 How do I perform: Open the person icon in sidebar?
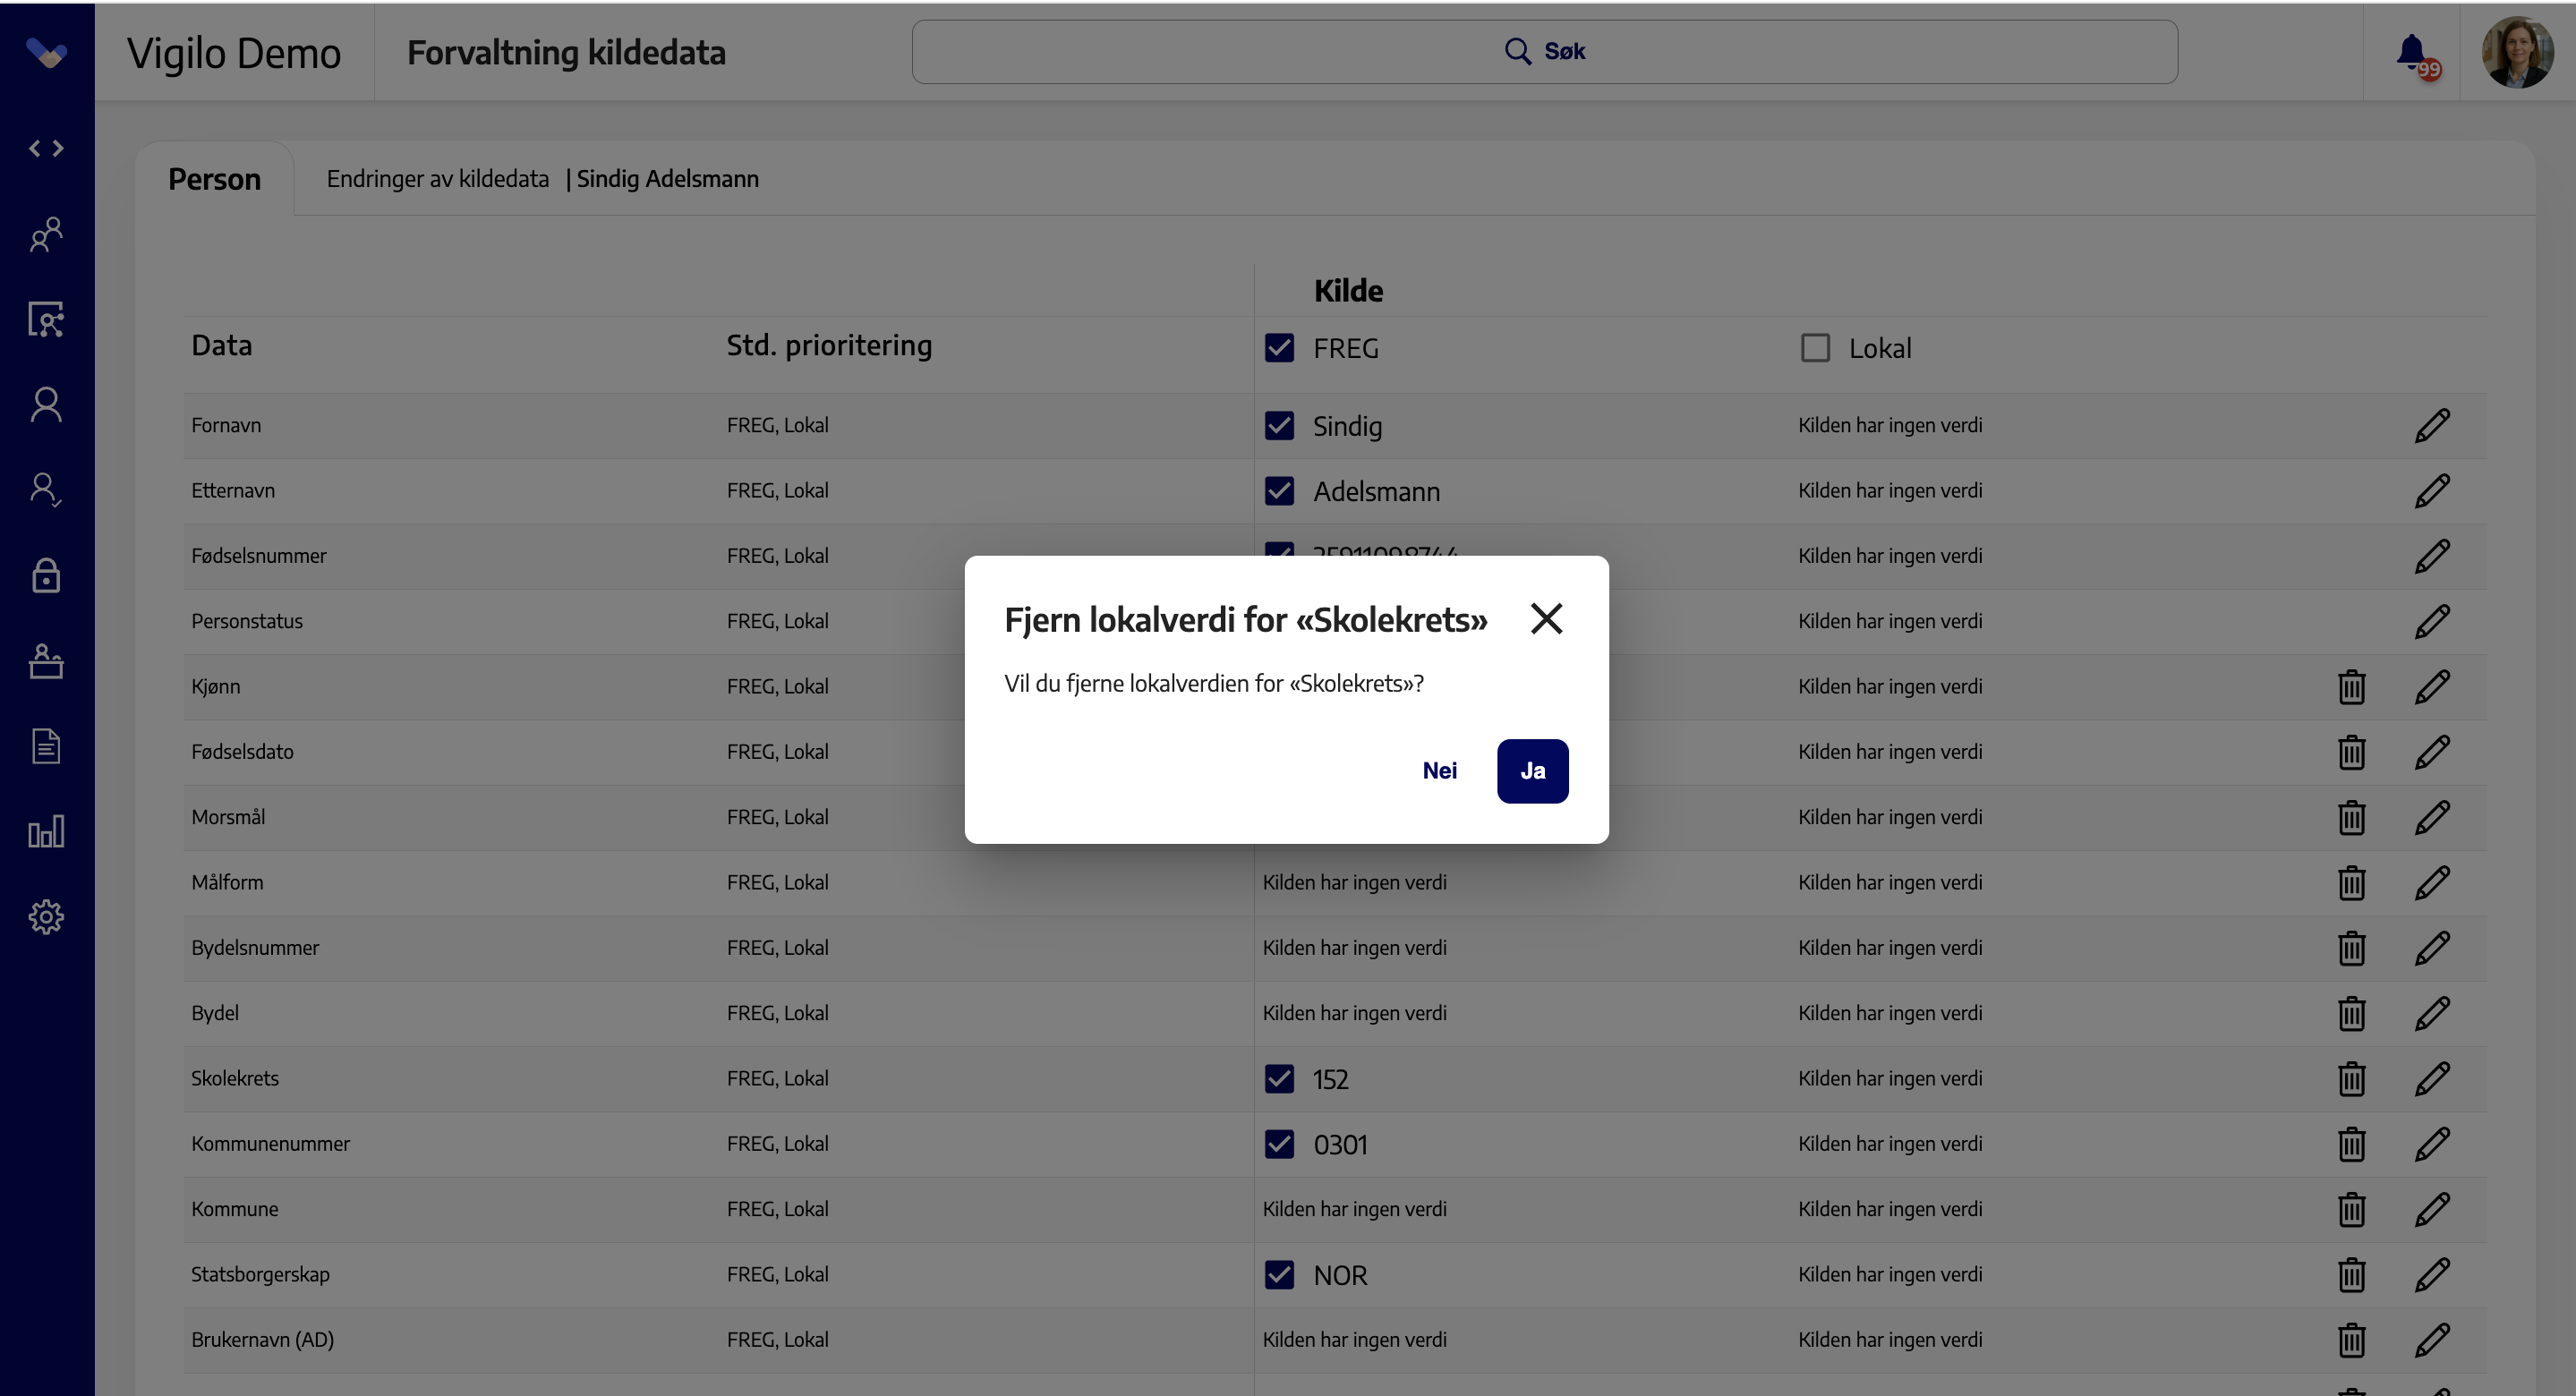pyautogui.click(x=46, y=405)
